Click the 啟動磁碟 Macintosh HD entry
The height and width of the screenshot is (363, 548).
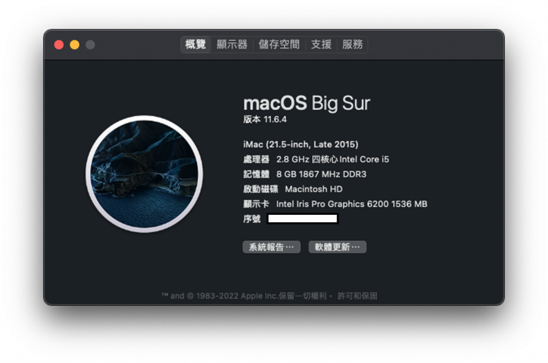pos(293,189)
